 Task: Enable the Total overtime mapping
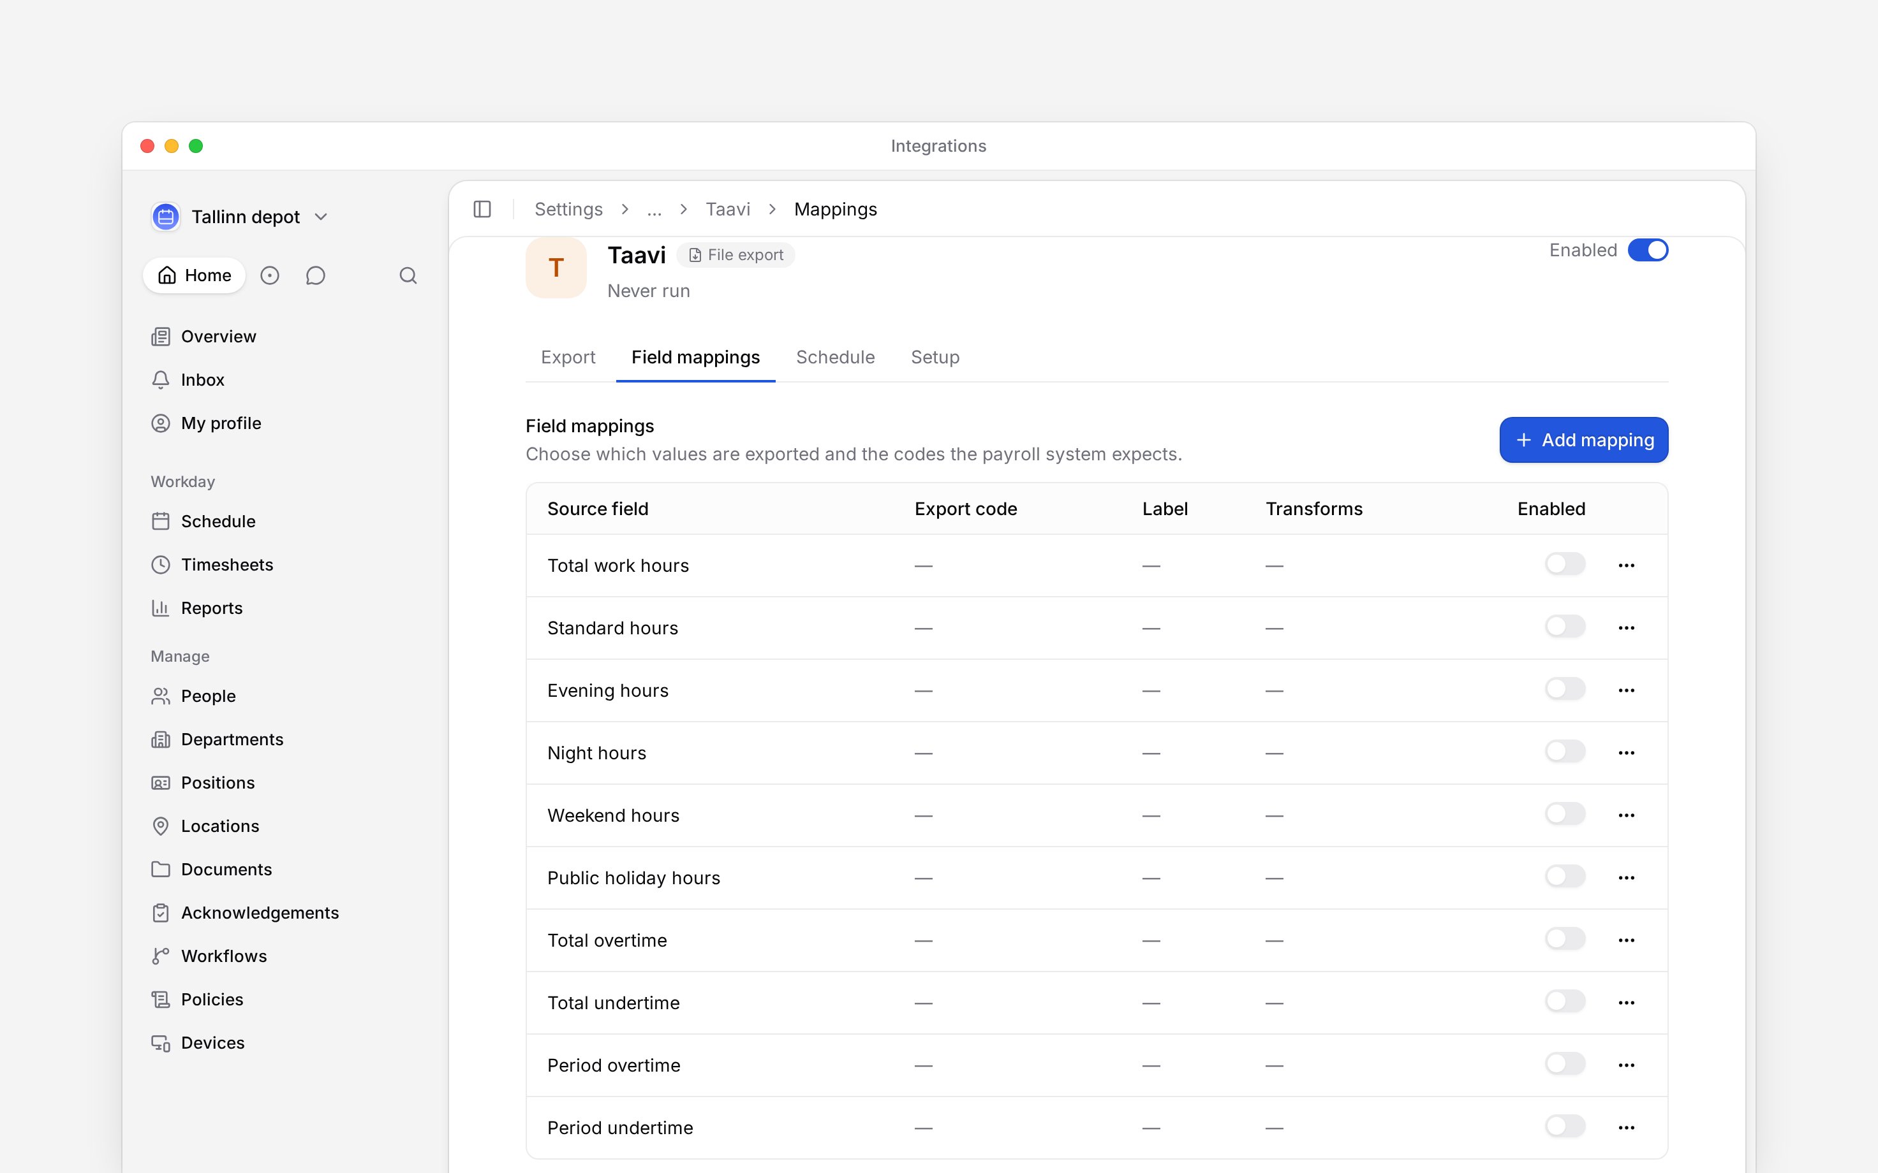tap(1565, 938)
